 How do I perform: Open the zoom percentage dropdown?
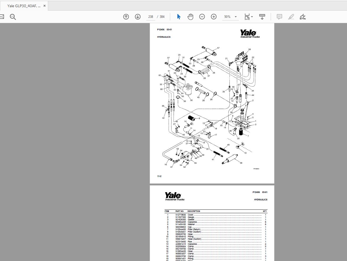tap(235, 16)
